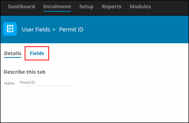Click the User Fields document icon
Image resolution: width=189 pixels, height=123 pixels.
point(10,29)
